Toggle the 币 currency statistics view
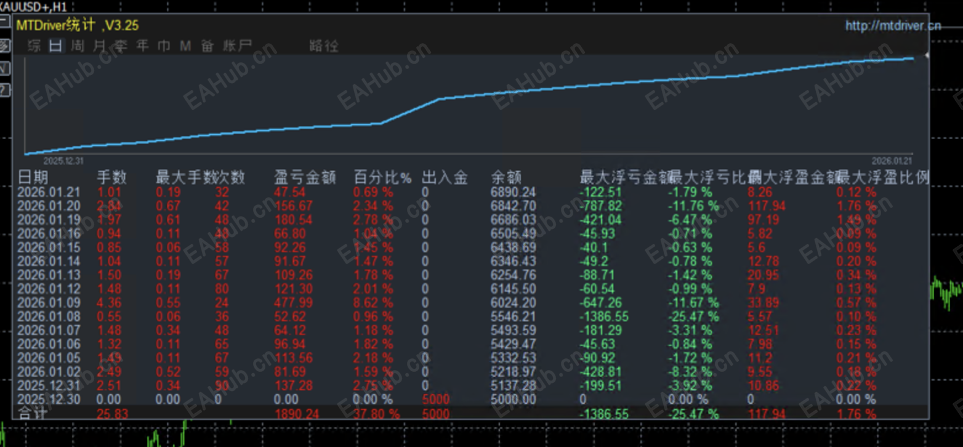963x447 pixels. coord(164,46)
